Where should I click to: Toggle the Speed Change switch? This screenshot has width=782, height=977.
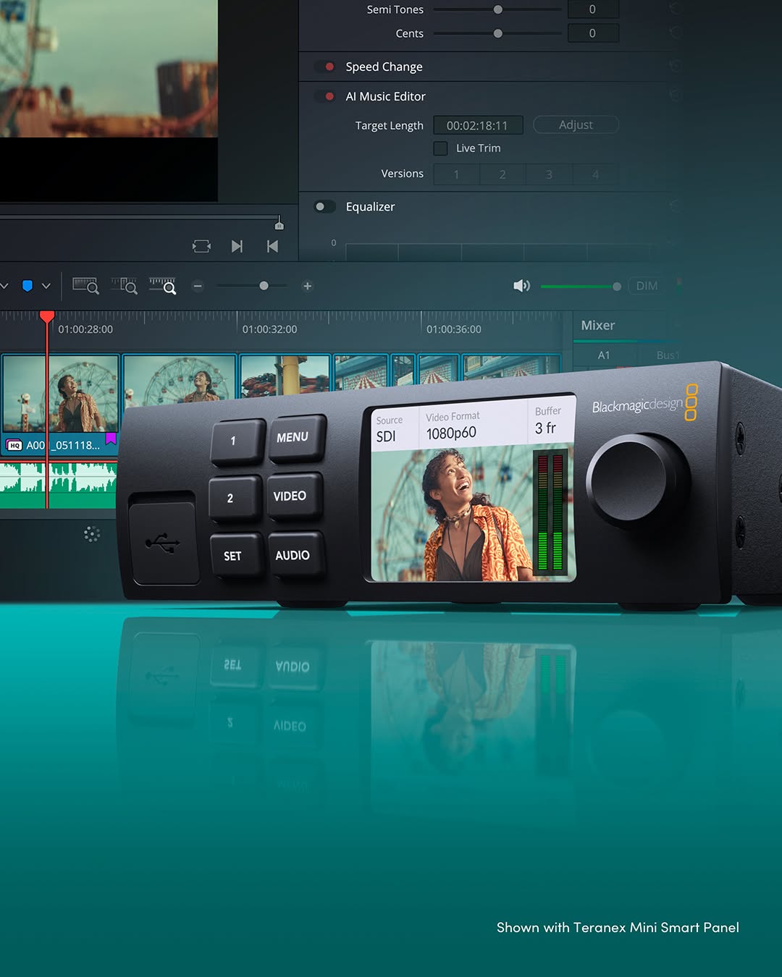pyautogui.click(x=325, y=67)
